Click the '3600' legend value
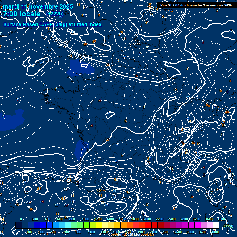The width and height of the screenshot is (237, 237). (209, 219)
